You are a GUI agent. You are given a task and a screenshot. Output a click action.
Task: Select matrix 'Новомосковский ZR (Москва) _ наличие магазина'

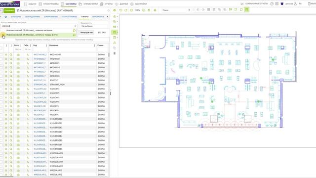pos(30,30)
